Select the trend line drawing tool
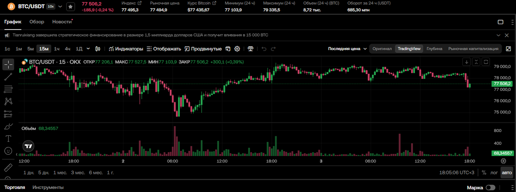Viewport: 516px width, 192px height. 8,77
